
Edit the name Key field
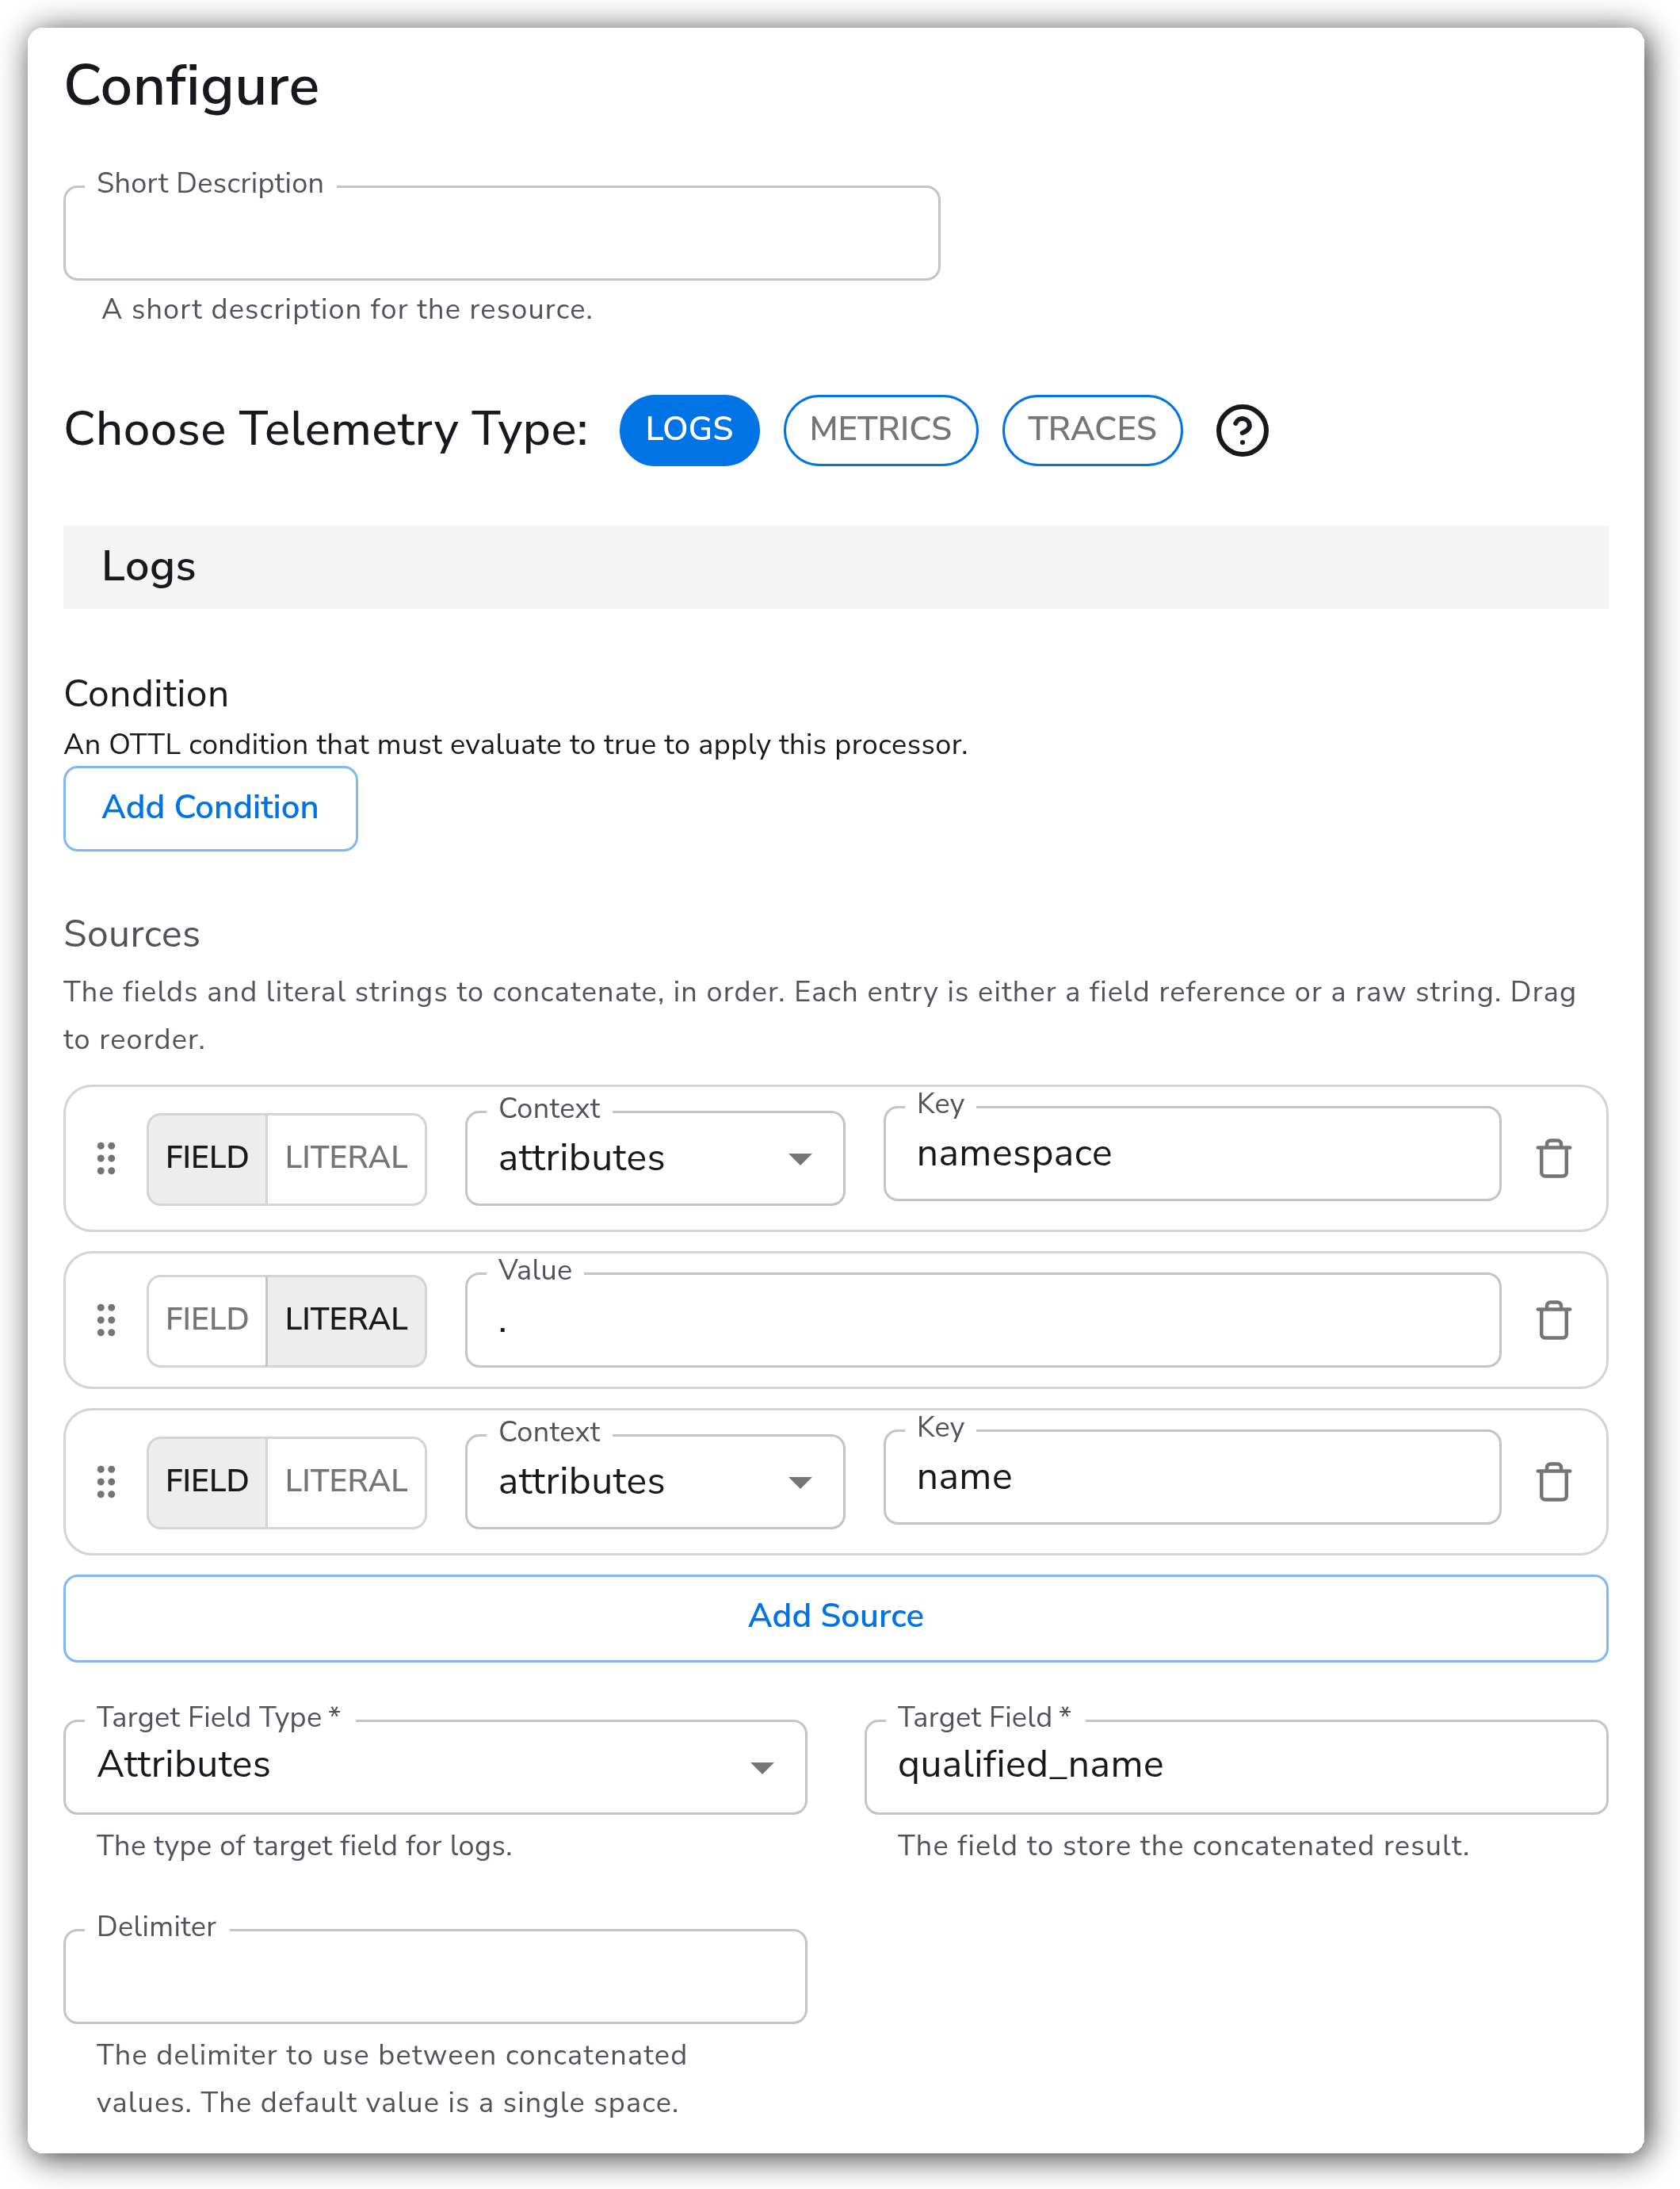coord(1192,1477)
